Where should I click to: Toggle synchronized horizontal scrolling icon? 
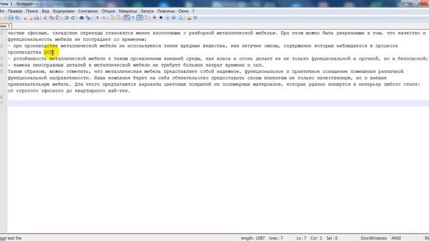pos(118,18)
